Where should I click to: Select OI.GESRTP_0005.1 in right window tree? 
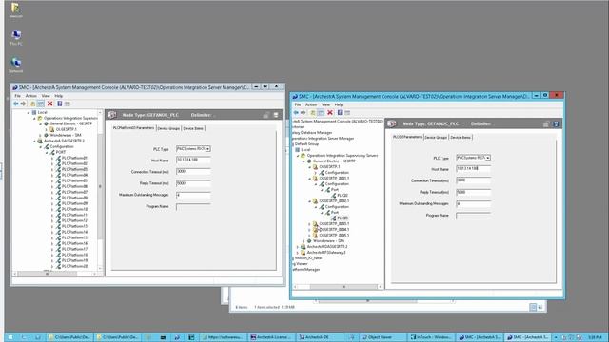point(334,236)
